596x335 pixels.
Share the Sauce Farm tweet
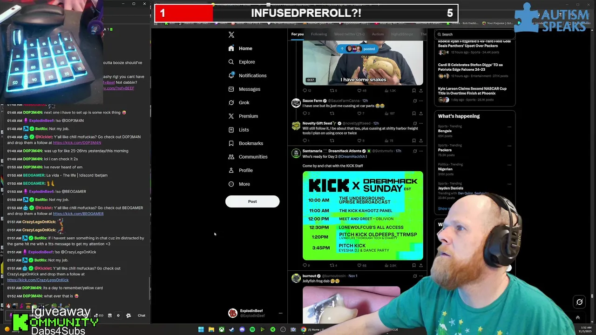[x=420, y=113]
